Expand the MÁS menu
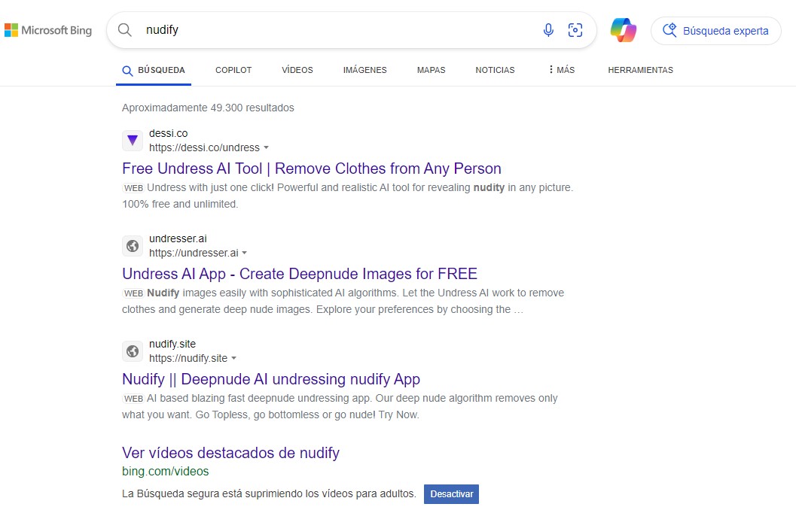 562,70
